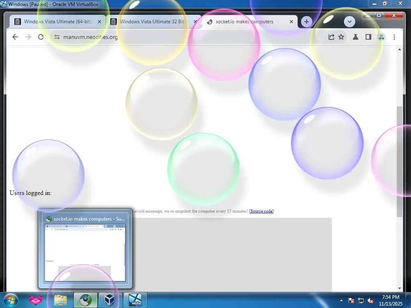Viewport: 411px width, 308px height.
Task: Open the flask labs icon in toolbar
Action: point(356,37)
